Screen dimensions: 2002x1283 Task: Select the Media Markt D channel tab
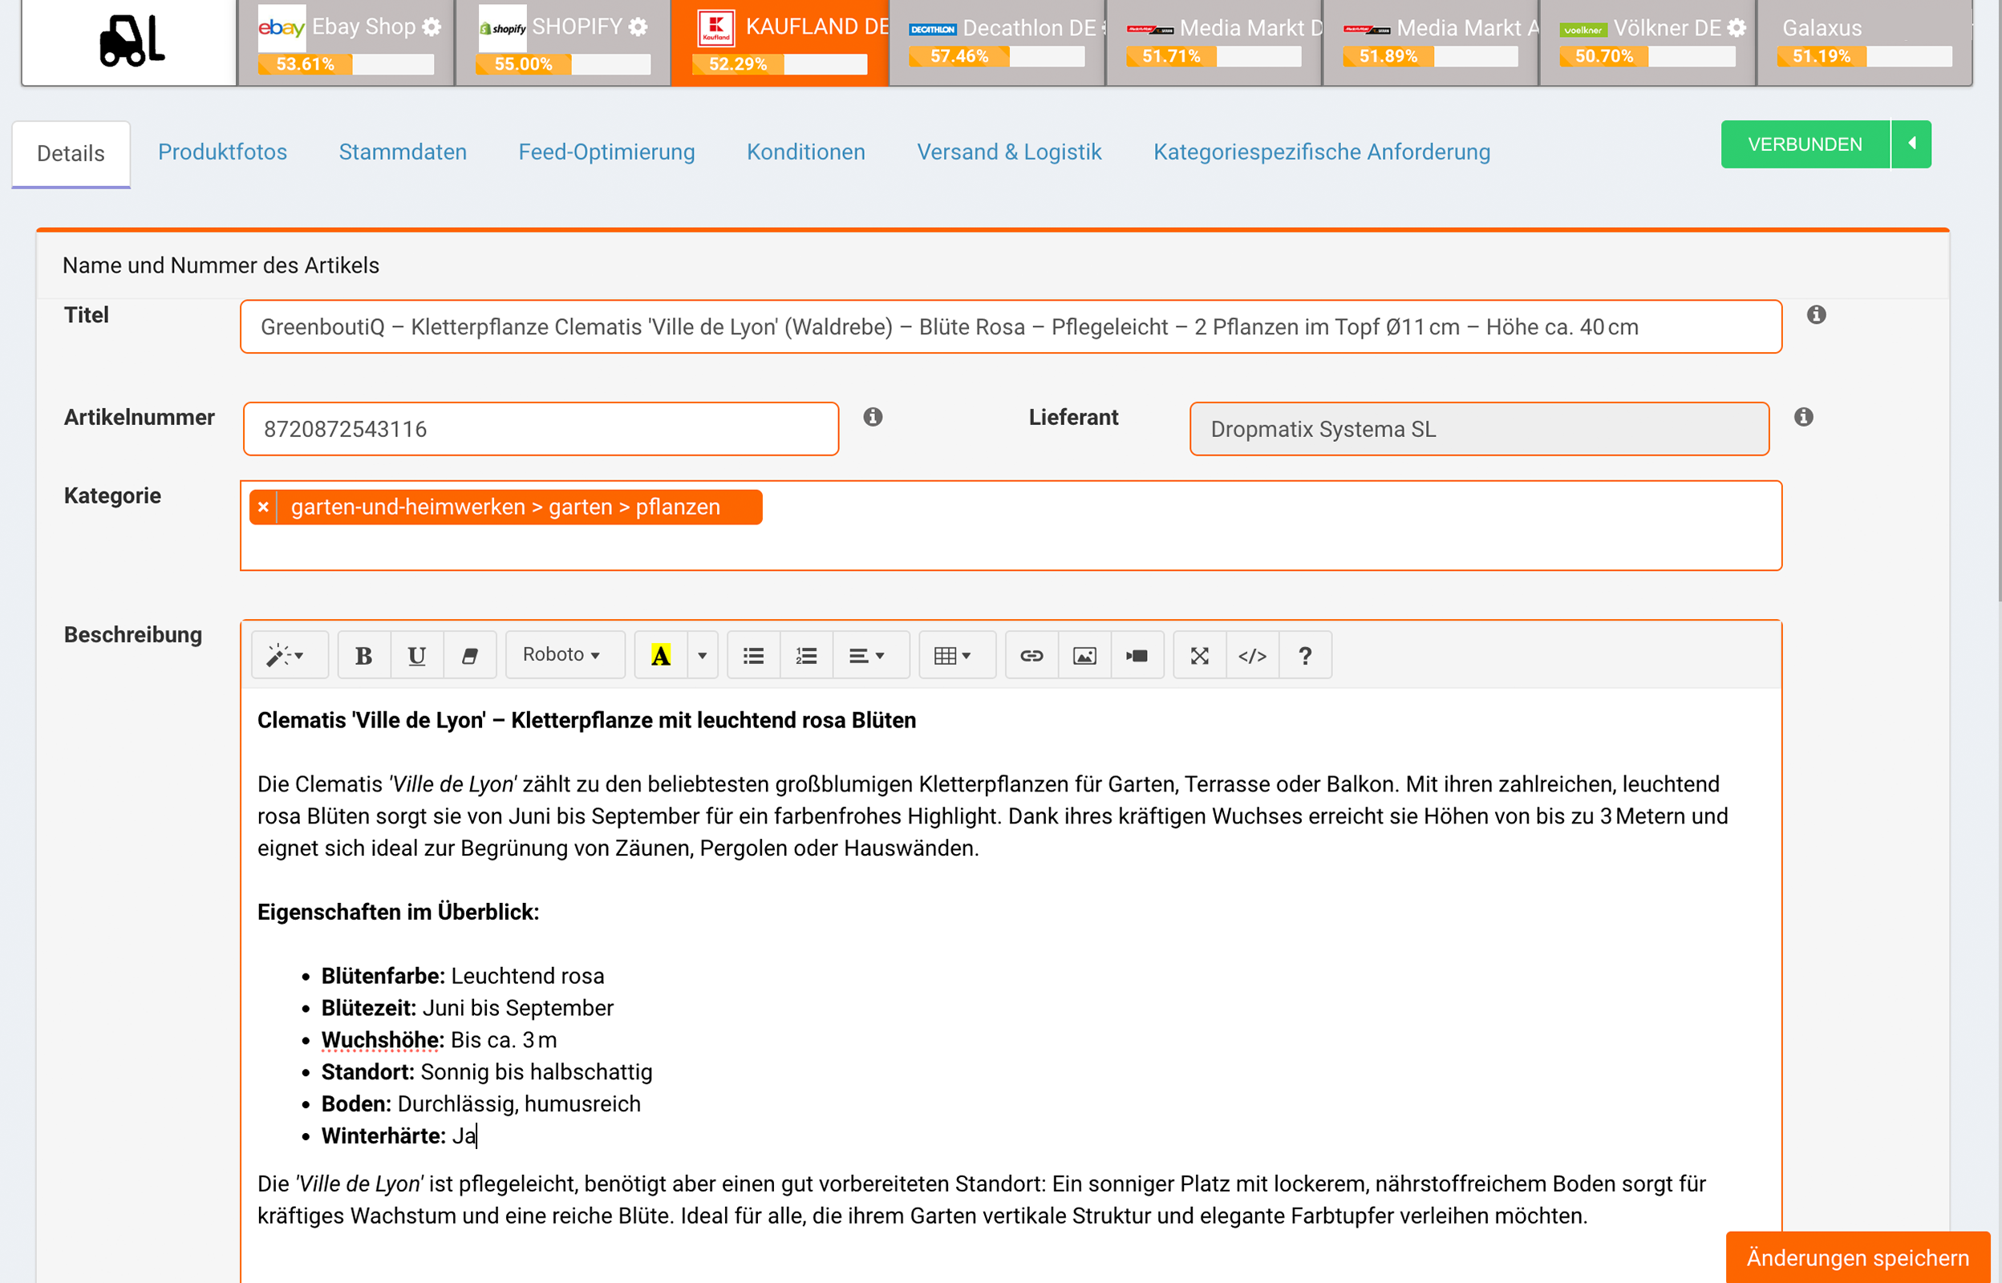click(x=1214, y=42)
